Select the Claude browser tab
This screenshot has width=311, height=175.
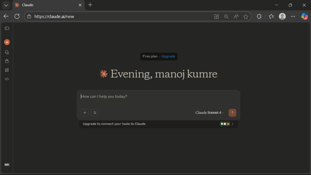pyautogui.click(x=46, y=5)
